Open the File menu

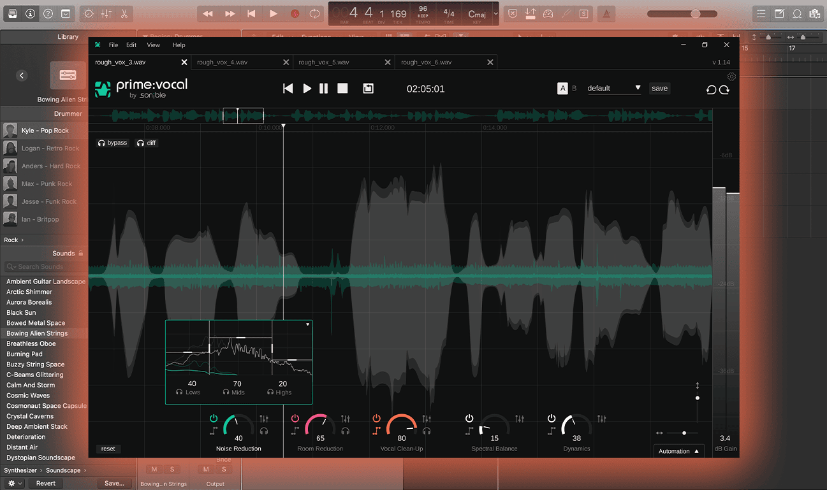click(113, 45)
